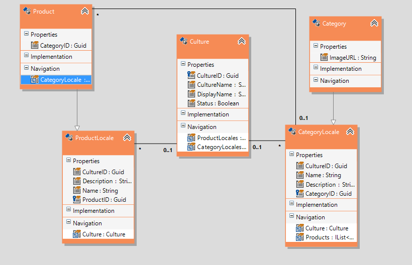Select Culture : Culture navigation in ProductLocale

click(x=99, y=234)
